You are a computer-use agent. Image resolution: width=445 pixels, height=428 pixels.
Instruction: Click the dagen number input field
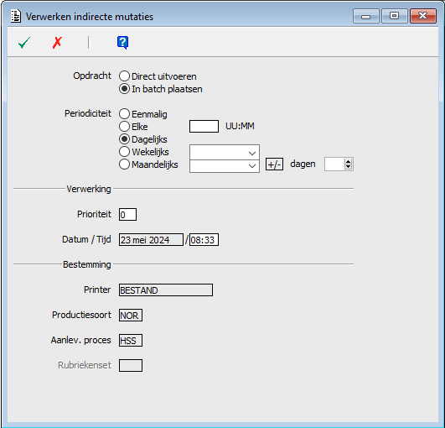(334, 164)
